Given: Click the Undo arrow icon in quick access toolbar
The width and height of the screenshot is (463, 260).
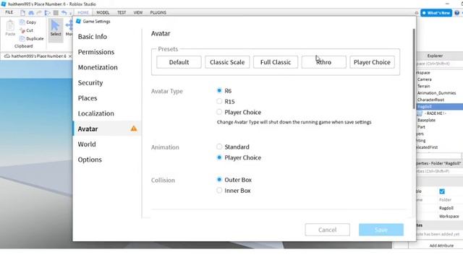Looking at the screenshot, I should [x=64, y=13].
